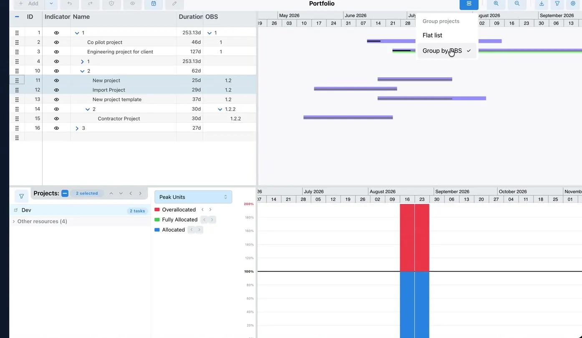Image resolution: width=582 pixels, height=338 pixels.
Task: Toggle the Projects selection checkbox
Action: point(65,193)
